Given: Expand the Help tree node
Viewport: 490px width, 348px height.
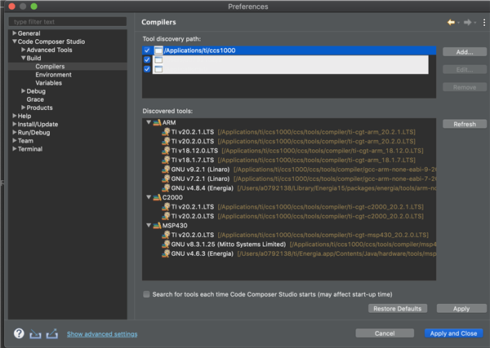Looking at the screenshot, I should pos(15,116).
